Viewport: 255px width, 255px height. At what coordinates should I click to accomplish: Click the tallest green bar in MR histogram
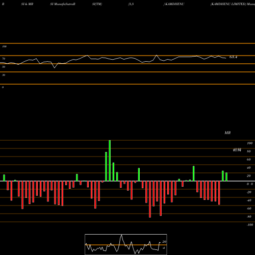[x=110, y=161]
